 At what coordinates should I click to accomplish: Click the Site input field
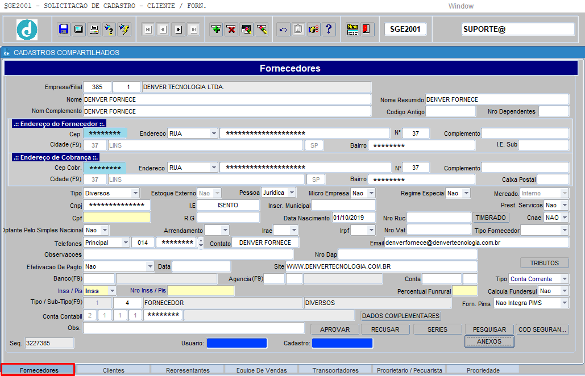tap(381, 266)
